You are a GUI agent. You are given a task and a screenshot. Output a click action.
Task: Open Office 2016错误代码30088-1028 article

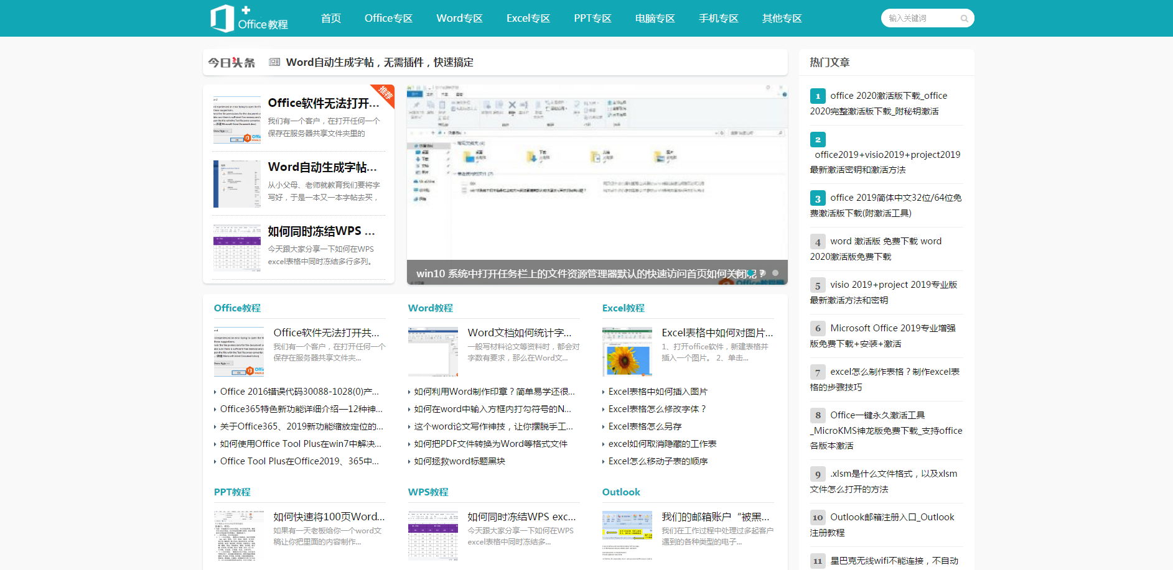tap(299, 392)
